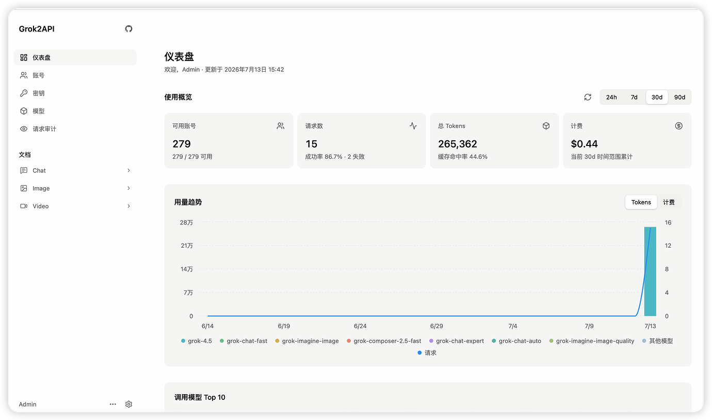
Task: Click the activity pulse icon in 请求数 card
Action: tap(413, 126)
